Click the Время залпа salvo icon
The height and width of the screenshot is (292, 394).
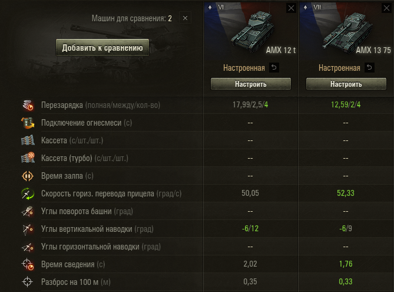(28, 176)
